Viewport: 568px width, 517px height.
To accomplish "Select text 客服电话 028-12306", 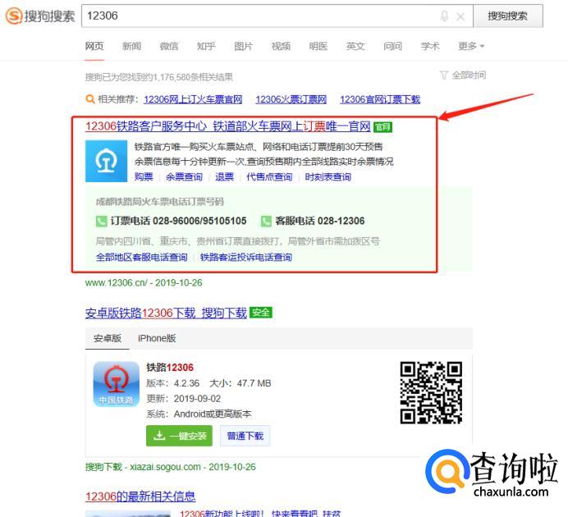I will [320, 221].
